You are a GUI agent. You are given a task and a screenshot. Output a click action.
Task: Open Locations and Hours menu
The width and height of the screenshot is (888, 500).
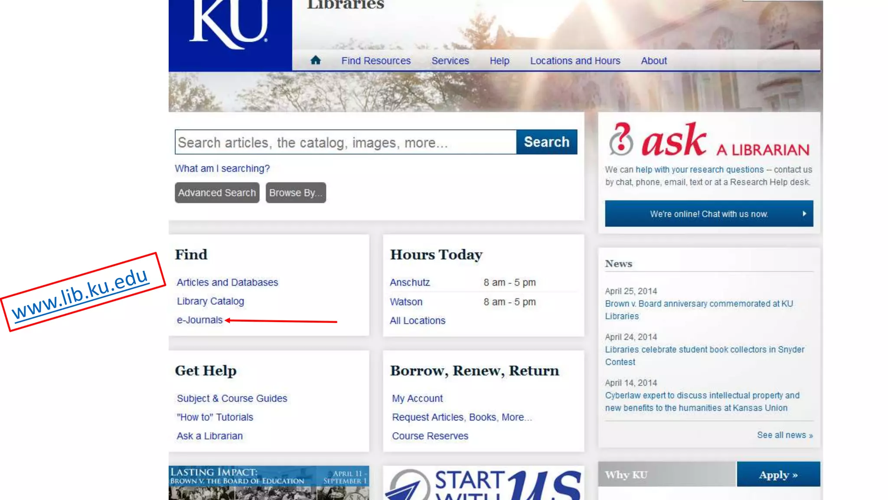tap(575, 61)
